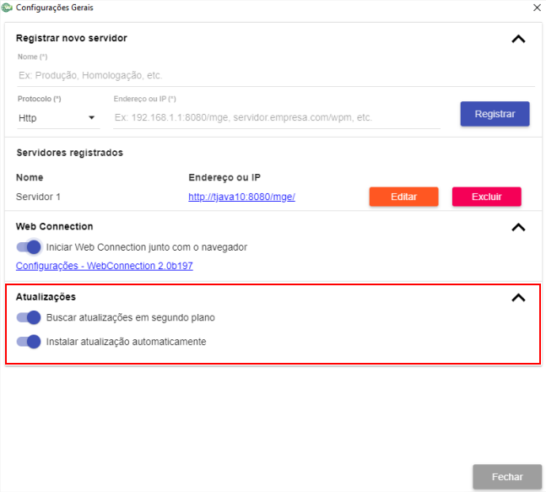This screenshot has width=546, height=492.
Task: Focus the Nome input field
Action: 276,76
